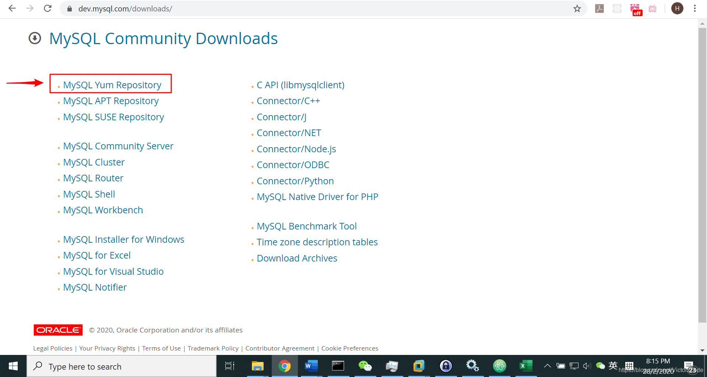Viewport: 707px width, 377px height.
Task: Open Word from the taskbar
Action: (311, 366)
